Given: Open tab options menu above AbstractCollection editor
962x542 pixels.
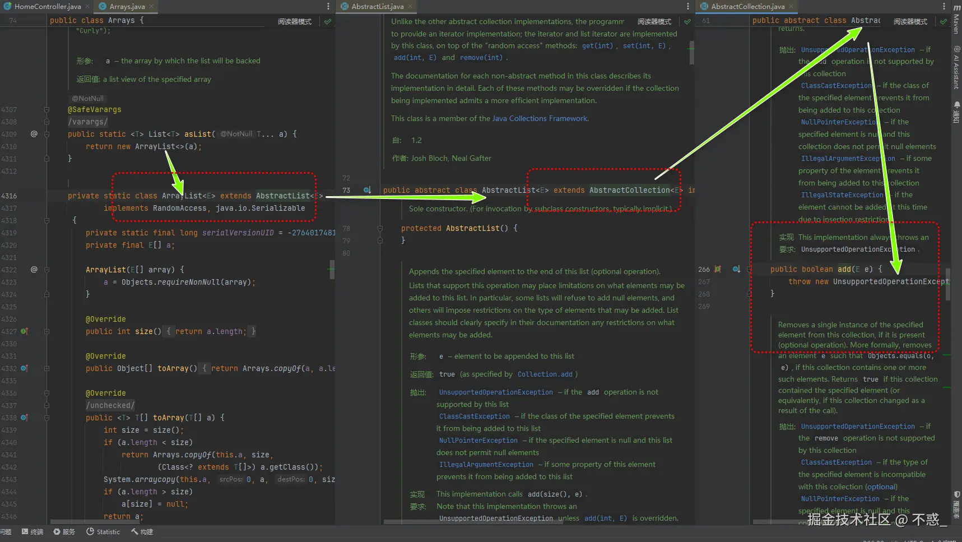Looking at the screenshot, I should [945, 7].
